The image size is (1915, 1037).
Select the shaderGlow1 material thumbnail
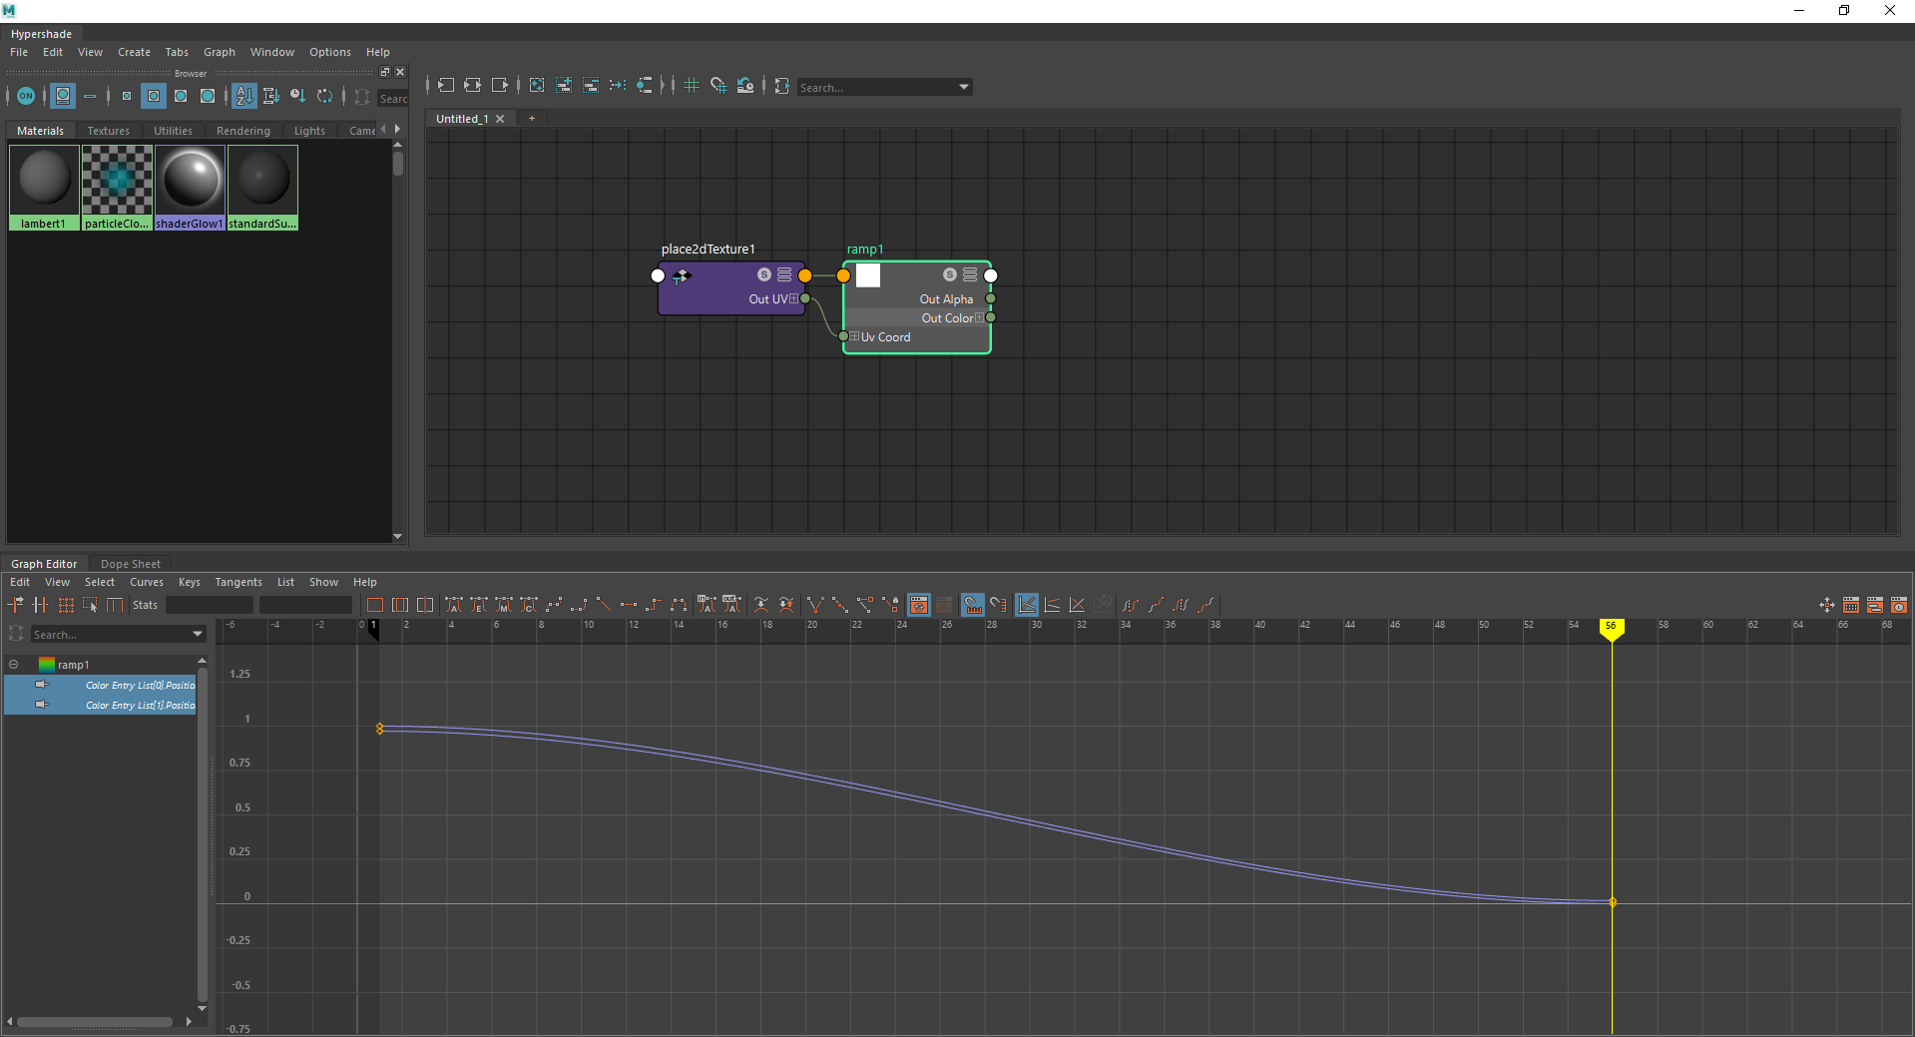(x=190, y=188)
